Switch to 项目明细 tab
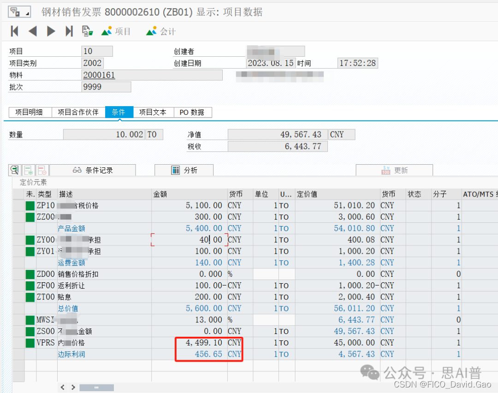Screen dimensions: 498x393 coord(30,112)
